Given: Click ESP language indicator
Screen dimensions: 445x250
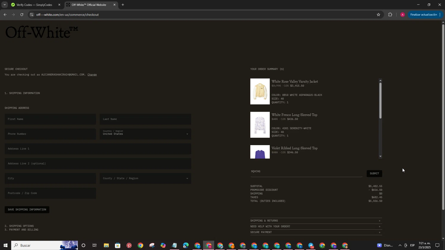Looking at the screenshot, I should pos(412,245).
